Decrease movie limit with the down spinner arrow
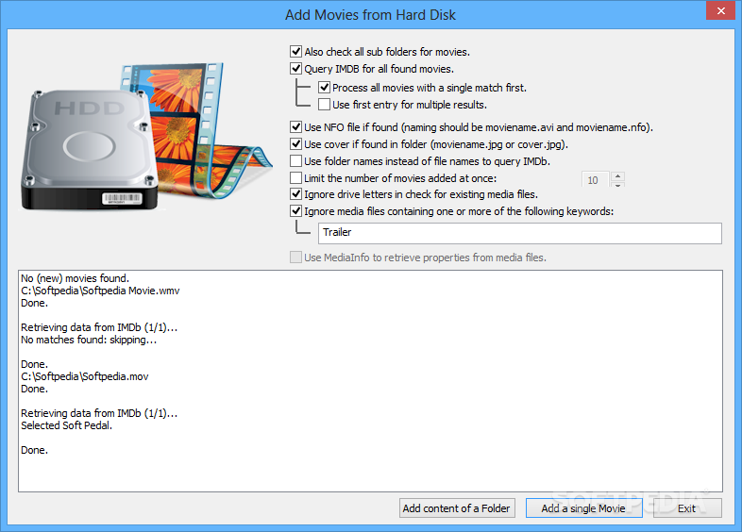The width and height of the screenshot is (742, 532). coord(617,185)
